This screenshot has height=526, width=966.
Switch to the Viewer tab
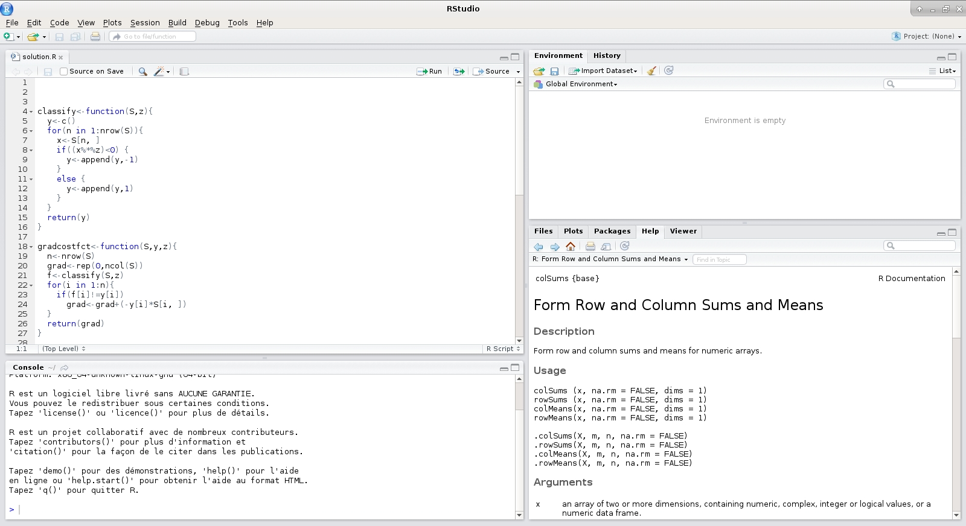683,231
